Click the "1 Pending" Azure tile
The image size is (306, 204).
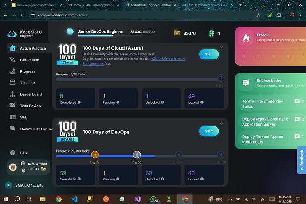click(118, 98)
